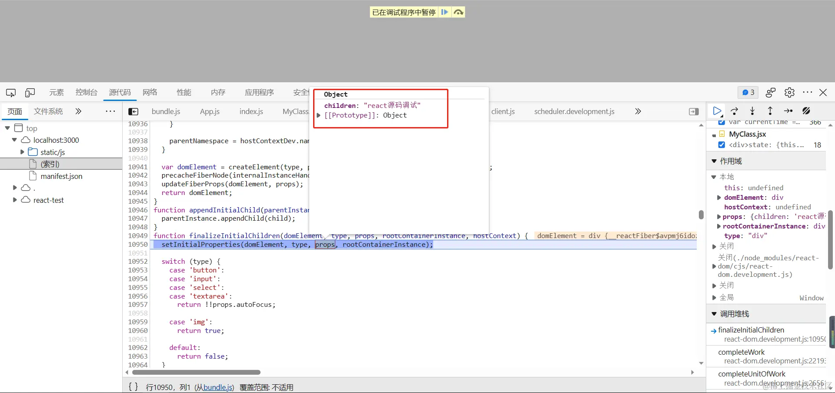Click line number 10952 gutter
Image resolution: width=835 pixels, height=393 pixels.
click(138, 262)
